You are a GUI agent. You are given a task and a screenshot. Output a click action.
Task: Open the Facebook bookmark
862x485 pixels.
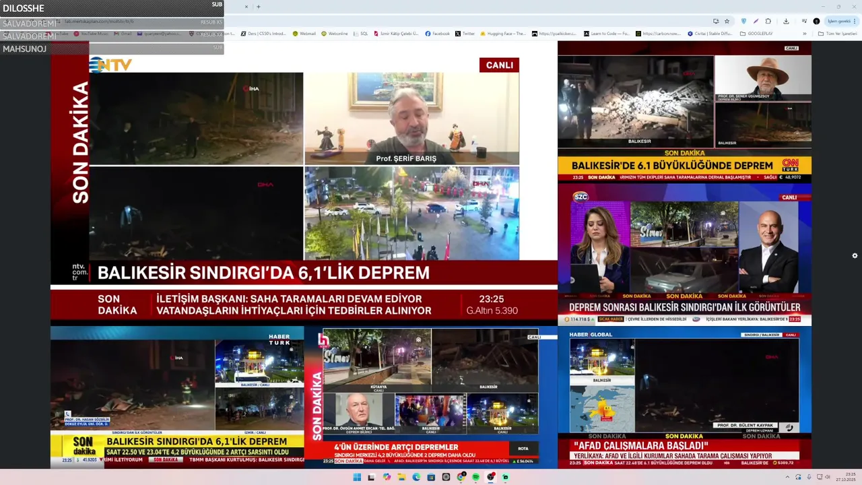(x=437, y=34)
